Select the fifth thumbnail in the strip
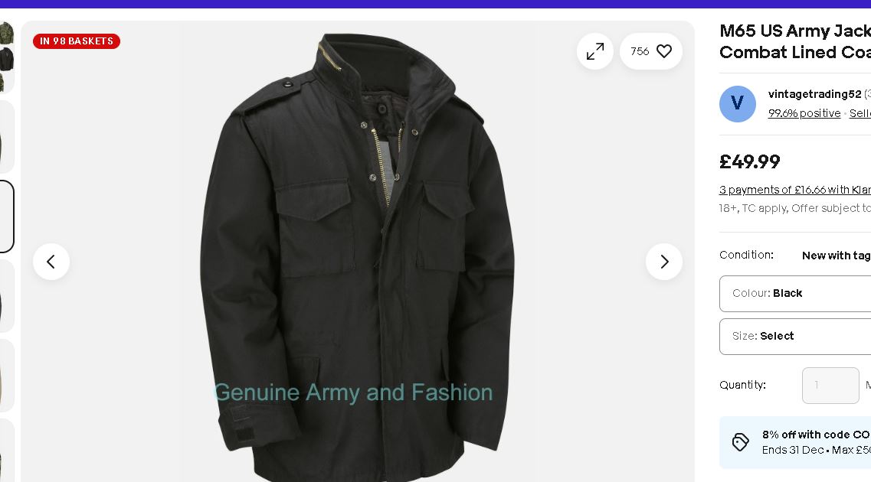This screenshot has width=871, height=482. (7, 375)
